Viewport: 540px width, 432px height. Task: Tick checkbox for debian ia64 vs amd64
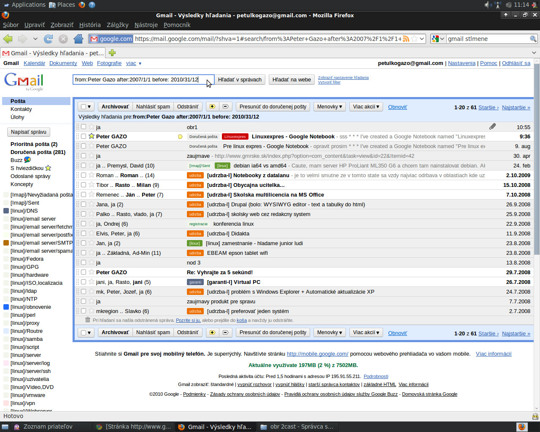click(84, 165)
